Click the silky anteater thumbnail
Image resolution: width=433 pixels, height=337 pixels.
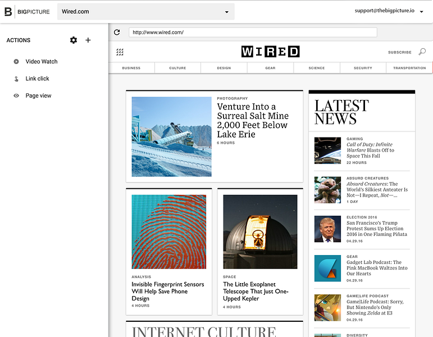(x=327, y=190)
